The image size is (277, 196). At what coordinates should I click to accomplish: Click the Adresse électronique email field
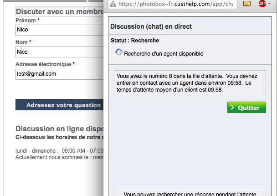click(x=60, y=74)
